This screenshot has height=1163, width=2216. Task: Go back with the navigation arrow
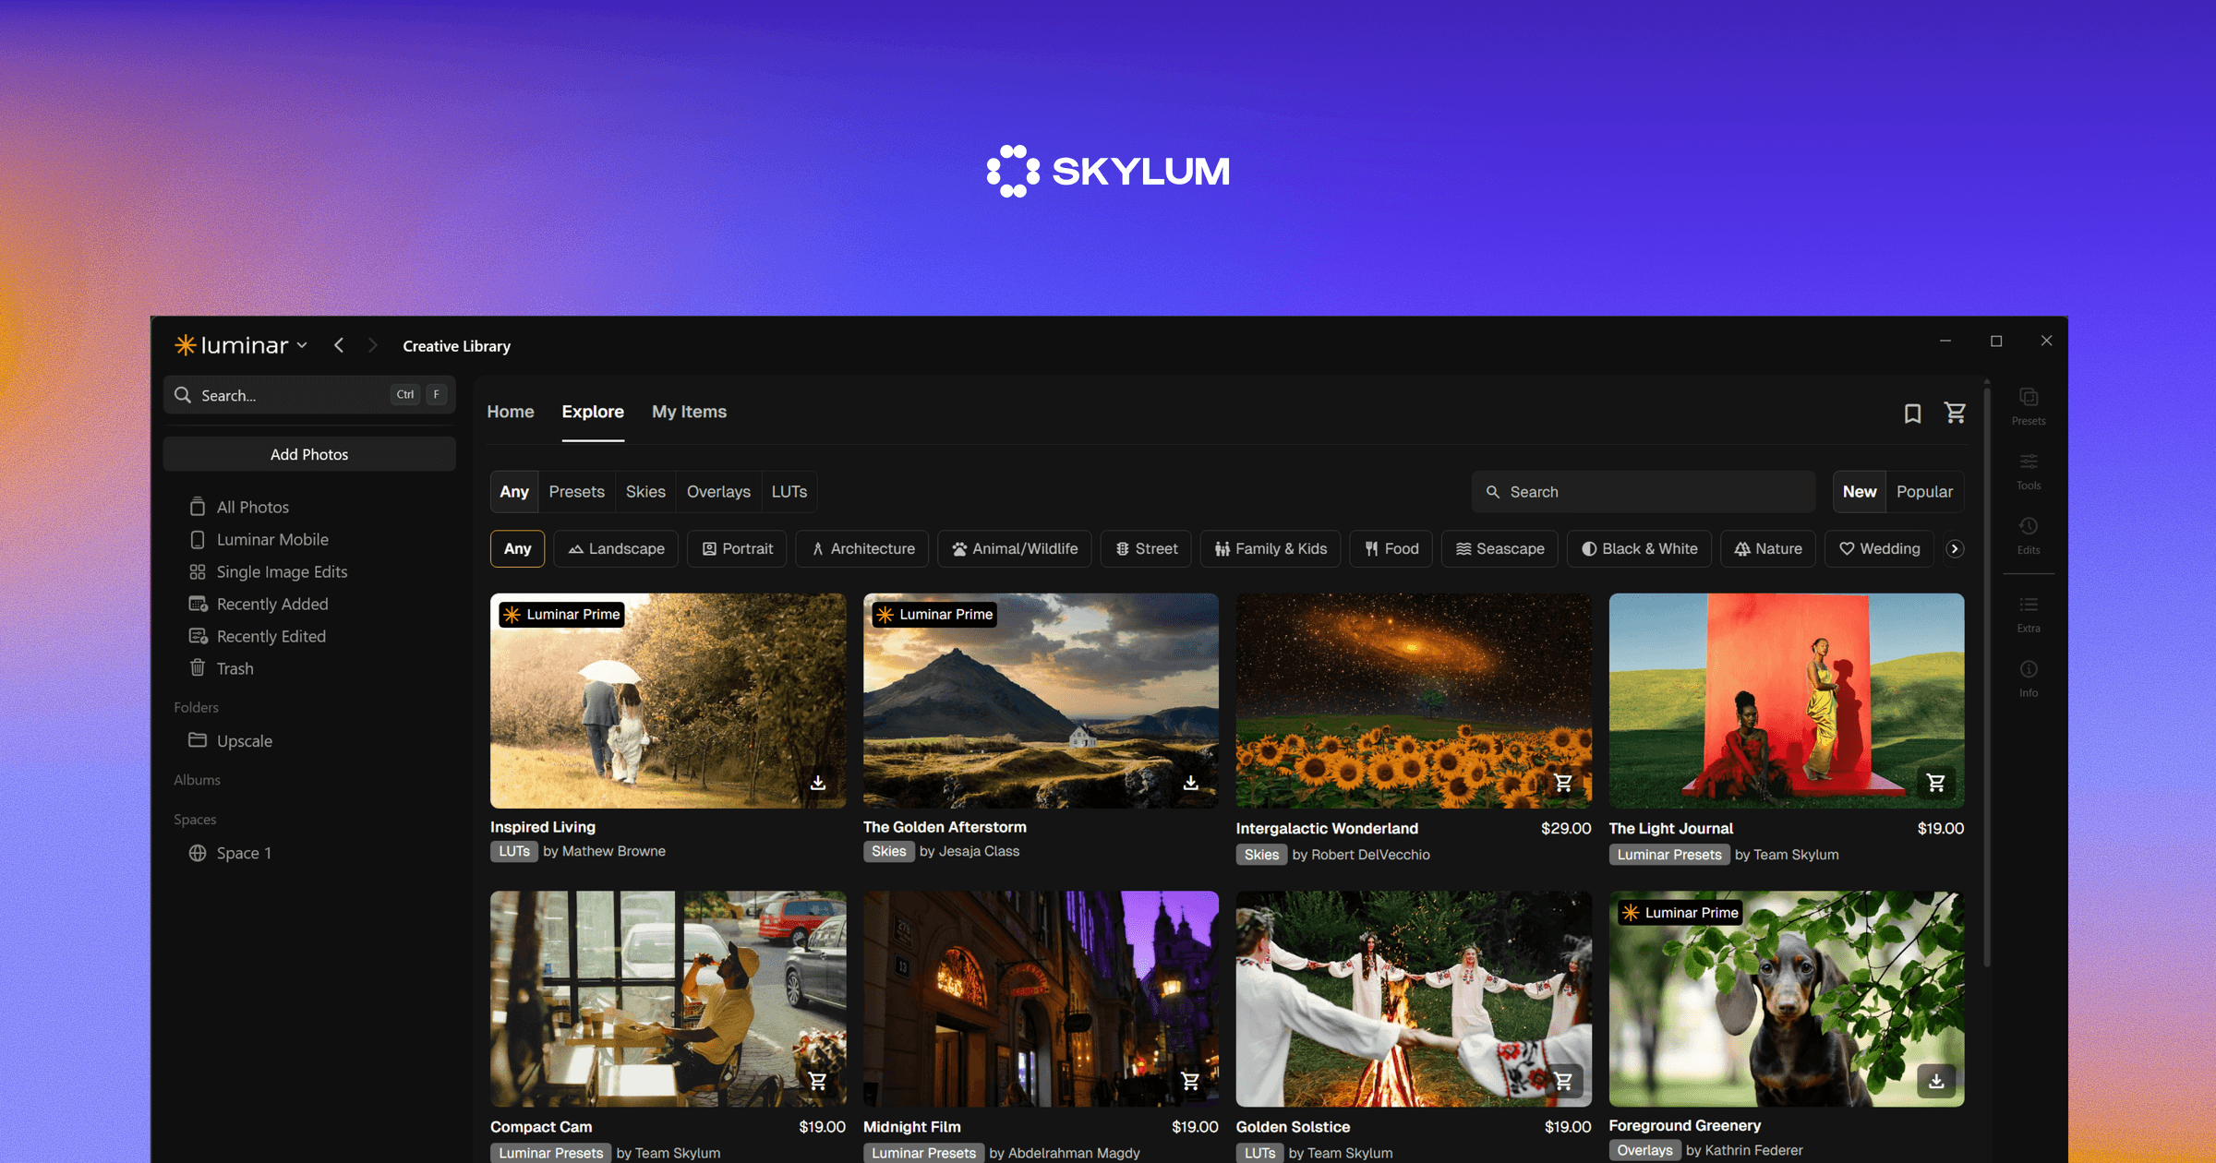coord(339,345)
